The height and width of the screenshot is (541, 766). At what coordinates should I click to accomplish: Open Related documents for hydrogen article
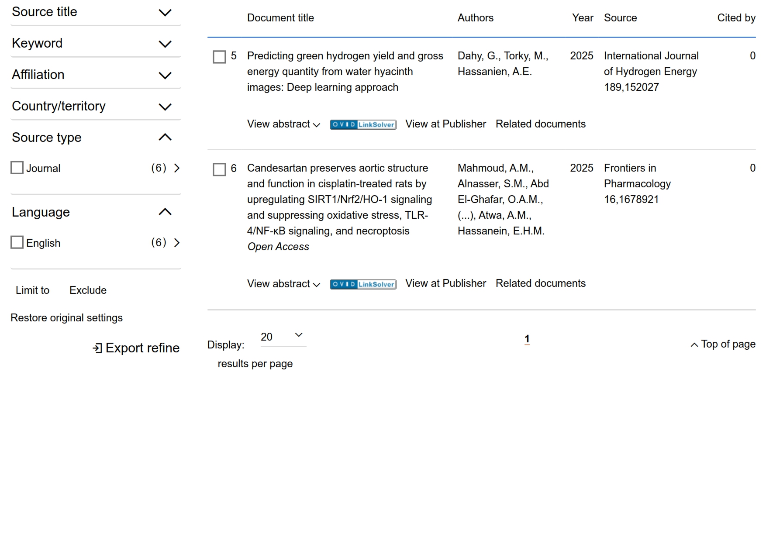point(540,124)
